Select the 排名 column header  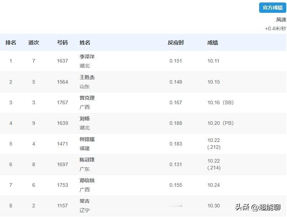11,43
